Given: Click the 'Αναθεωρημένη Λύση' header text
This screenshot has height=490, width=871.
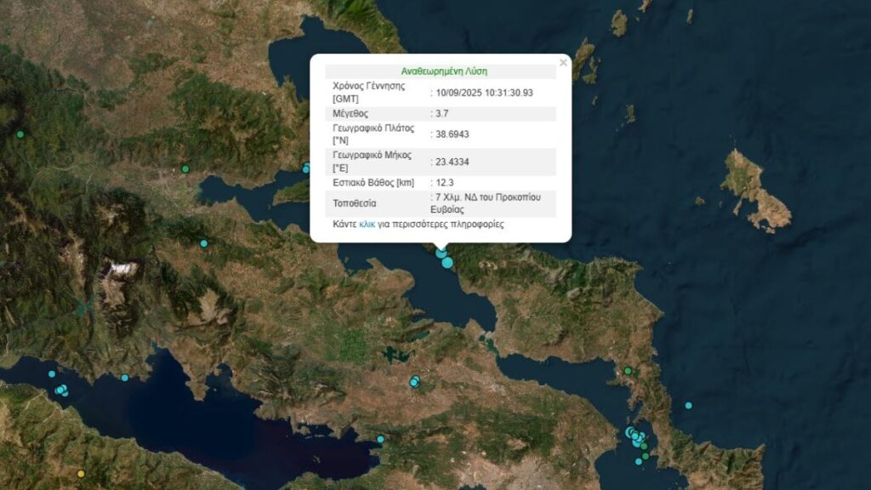Looking at the screenshot, I should 444,71.
